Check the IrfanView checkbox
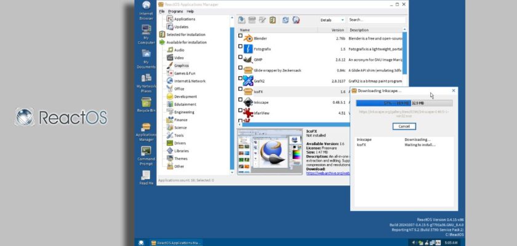 (x=241, y=110)
